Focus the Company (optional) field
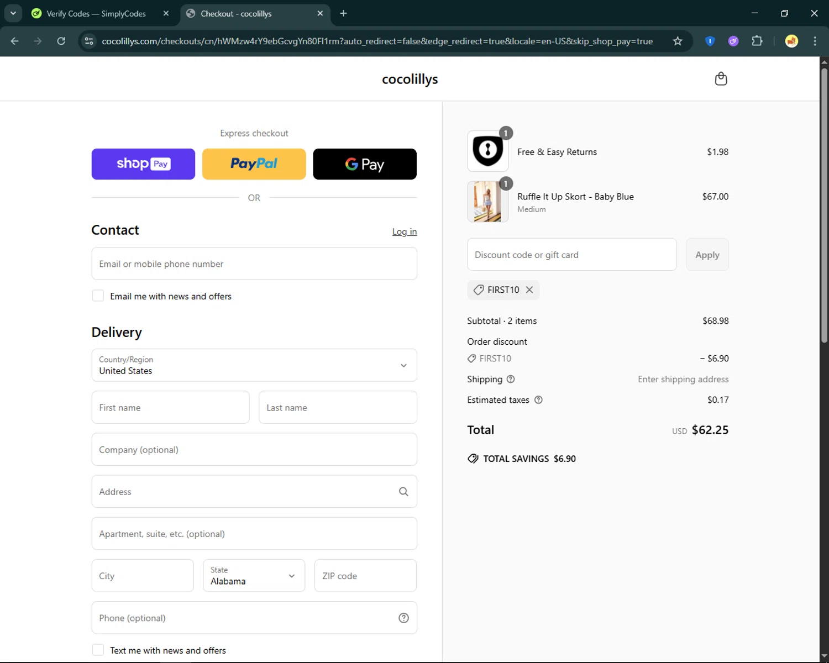This screenshot has width=829, height=663. (x=254, y=449)
